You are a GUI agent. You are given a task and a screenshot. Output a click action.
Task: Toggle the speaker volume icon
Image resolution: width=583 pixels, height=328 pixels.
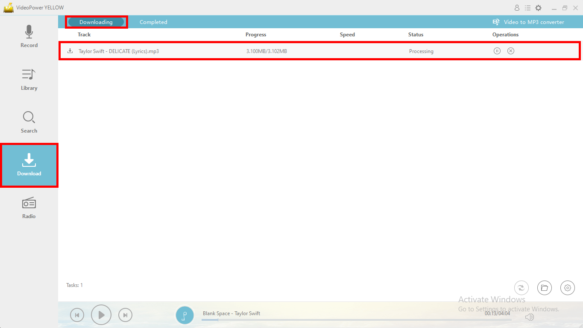point(530,317)
